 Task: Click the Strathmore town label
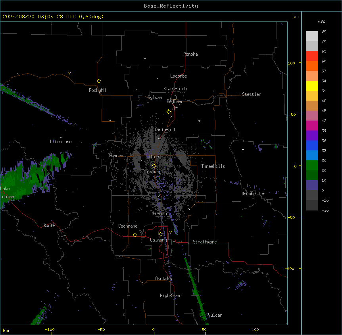click(205, 242)
